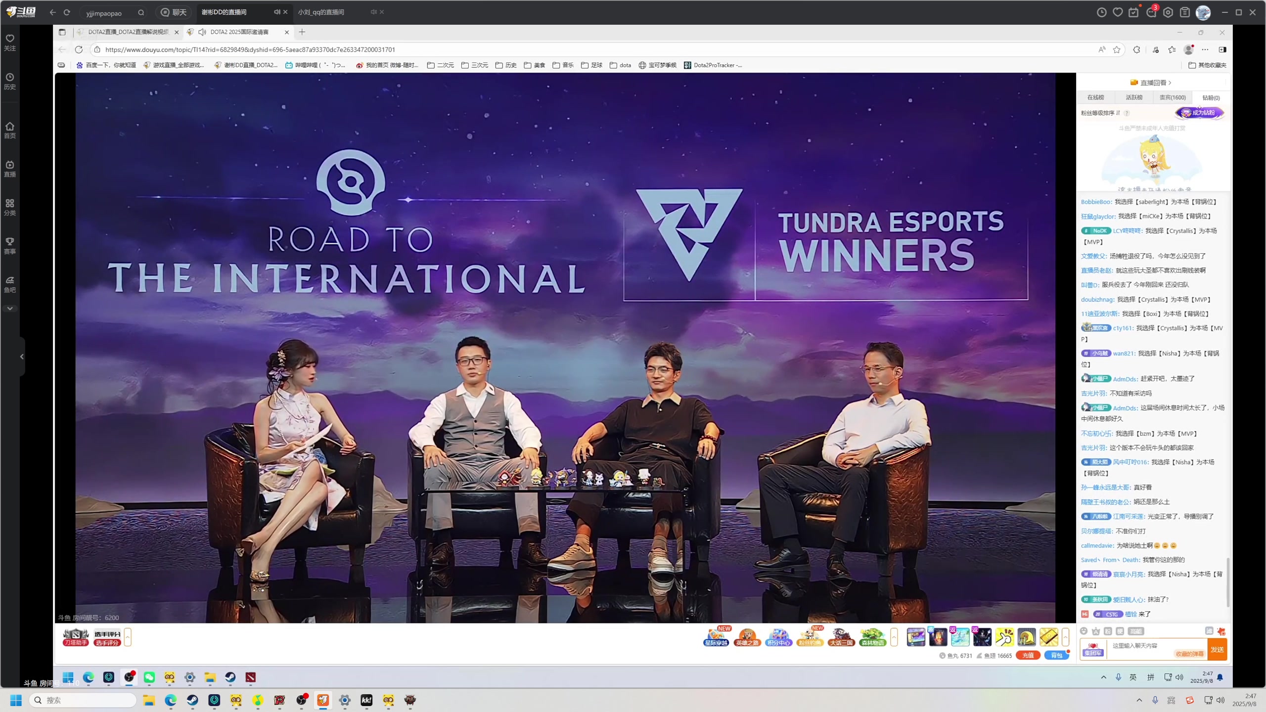Click the Douyu client back arrow
The height and width of the screenshot is (712, 1266).
(53, 12)
